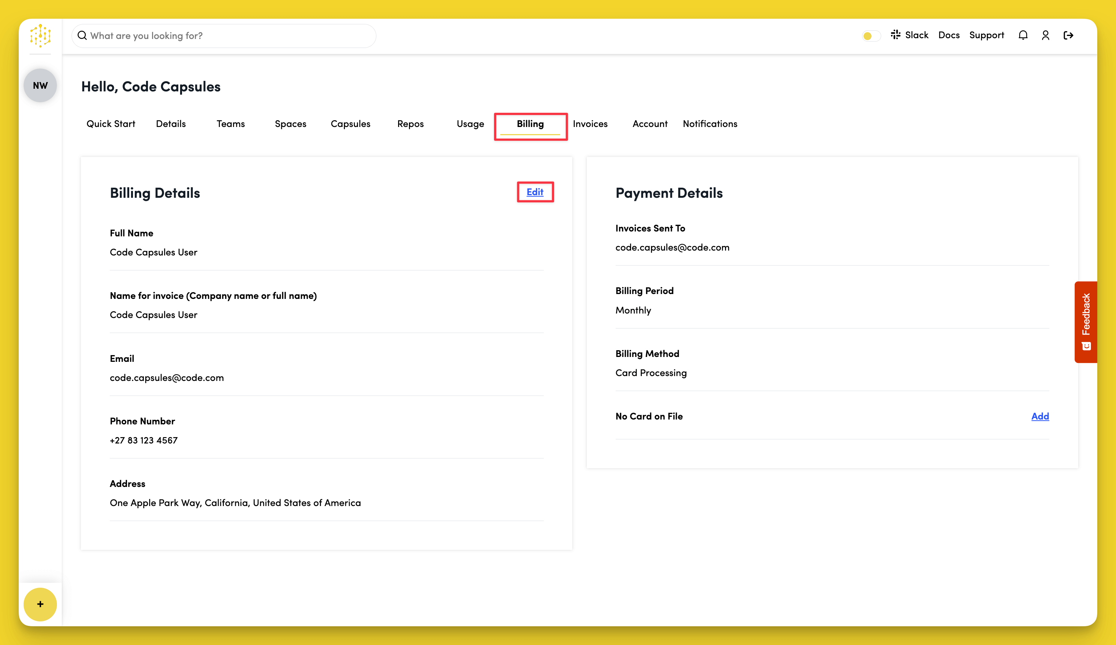Click the search magnifier icon
Screen dimensions: 1116x645
point(82,36)
